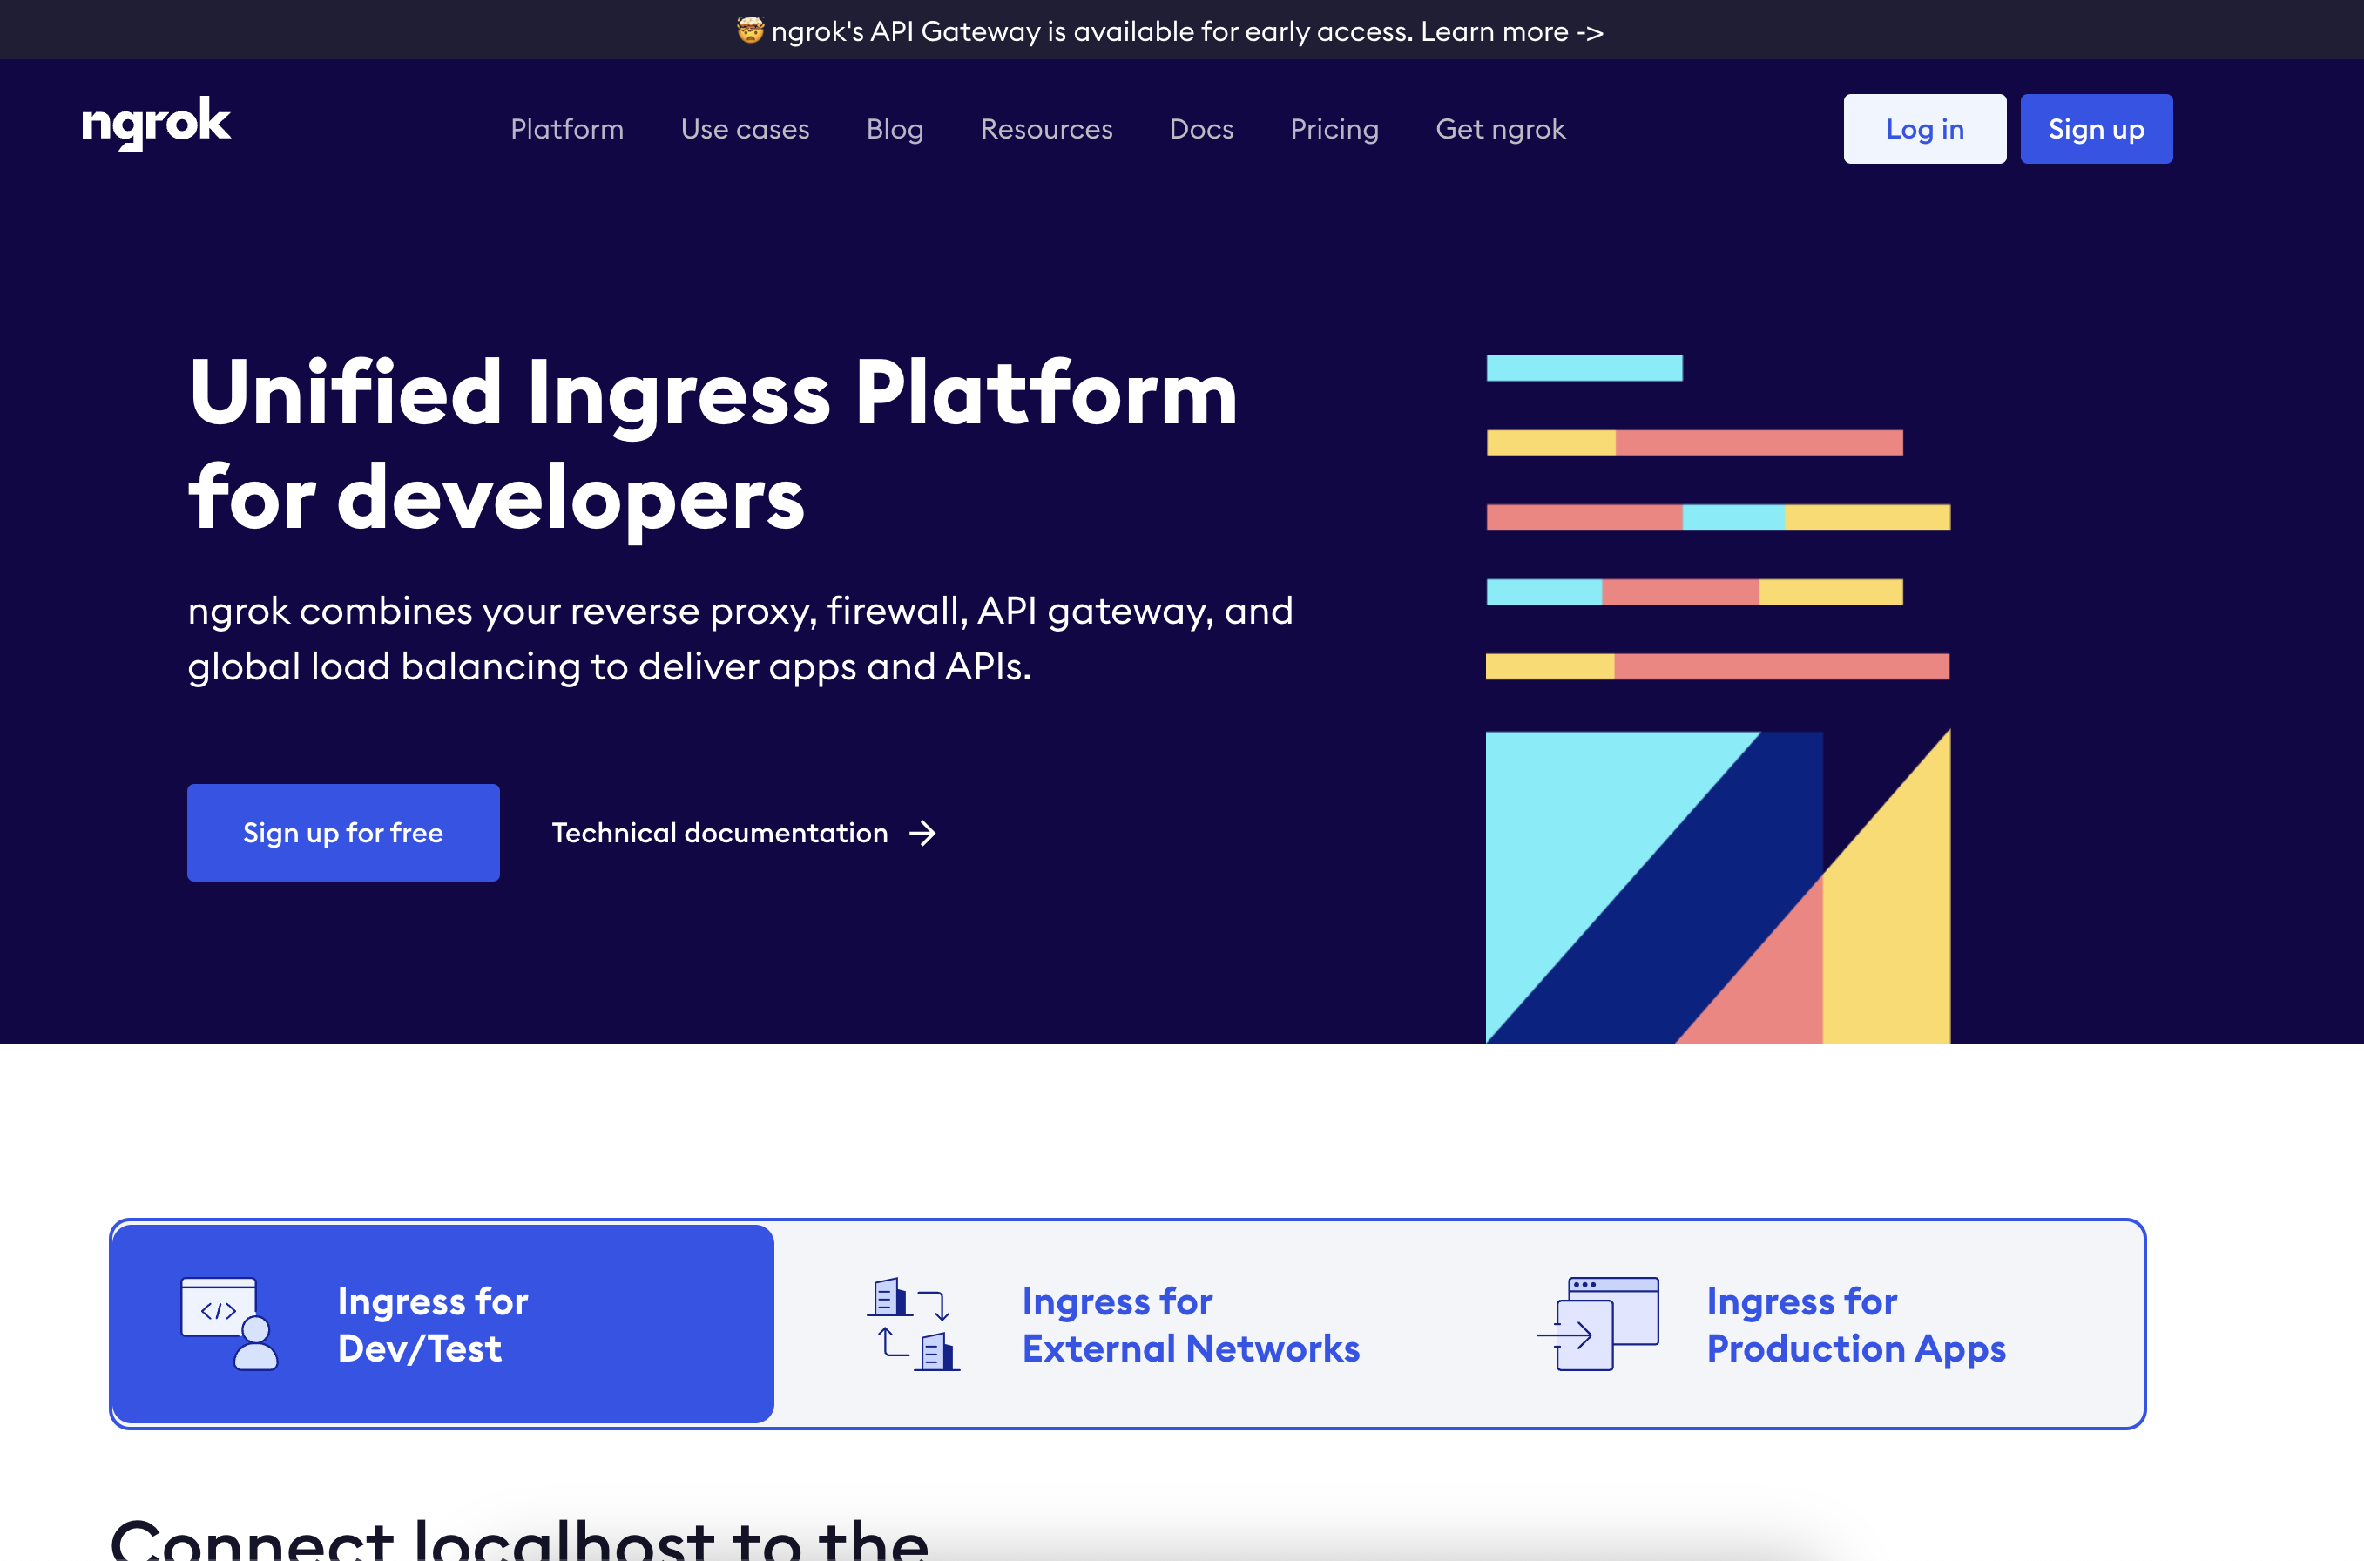Click the nerd emoji in the announcement banner
Screen dimensions: 2364x1561
tap(749, 30)
